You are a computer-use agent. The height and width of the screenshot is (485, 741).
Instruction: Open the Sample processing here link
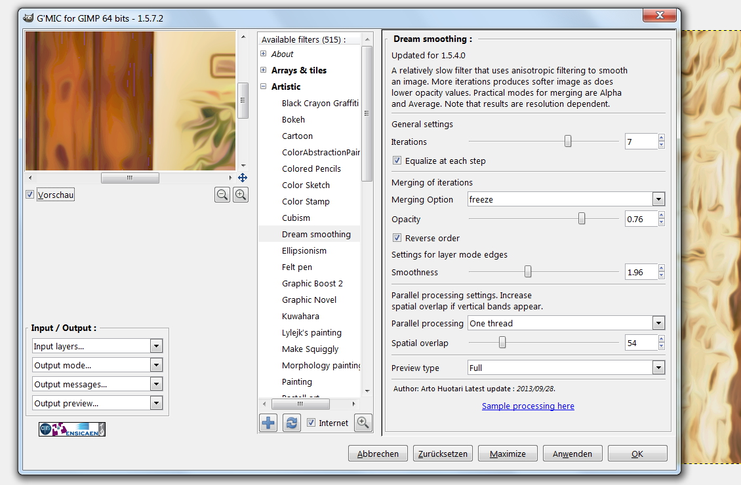point(528,406)
